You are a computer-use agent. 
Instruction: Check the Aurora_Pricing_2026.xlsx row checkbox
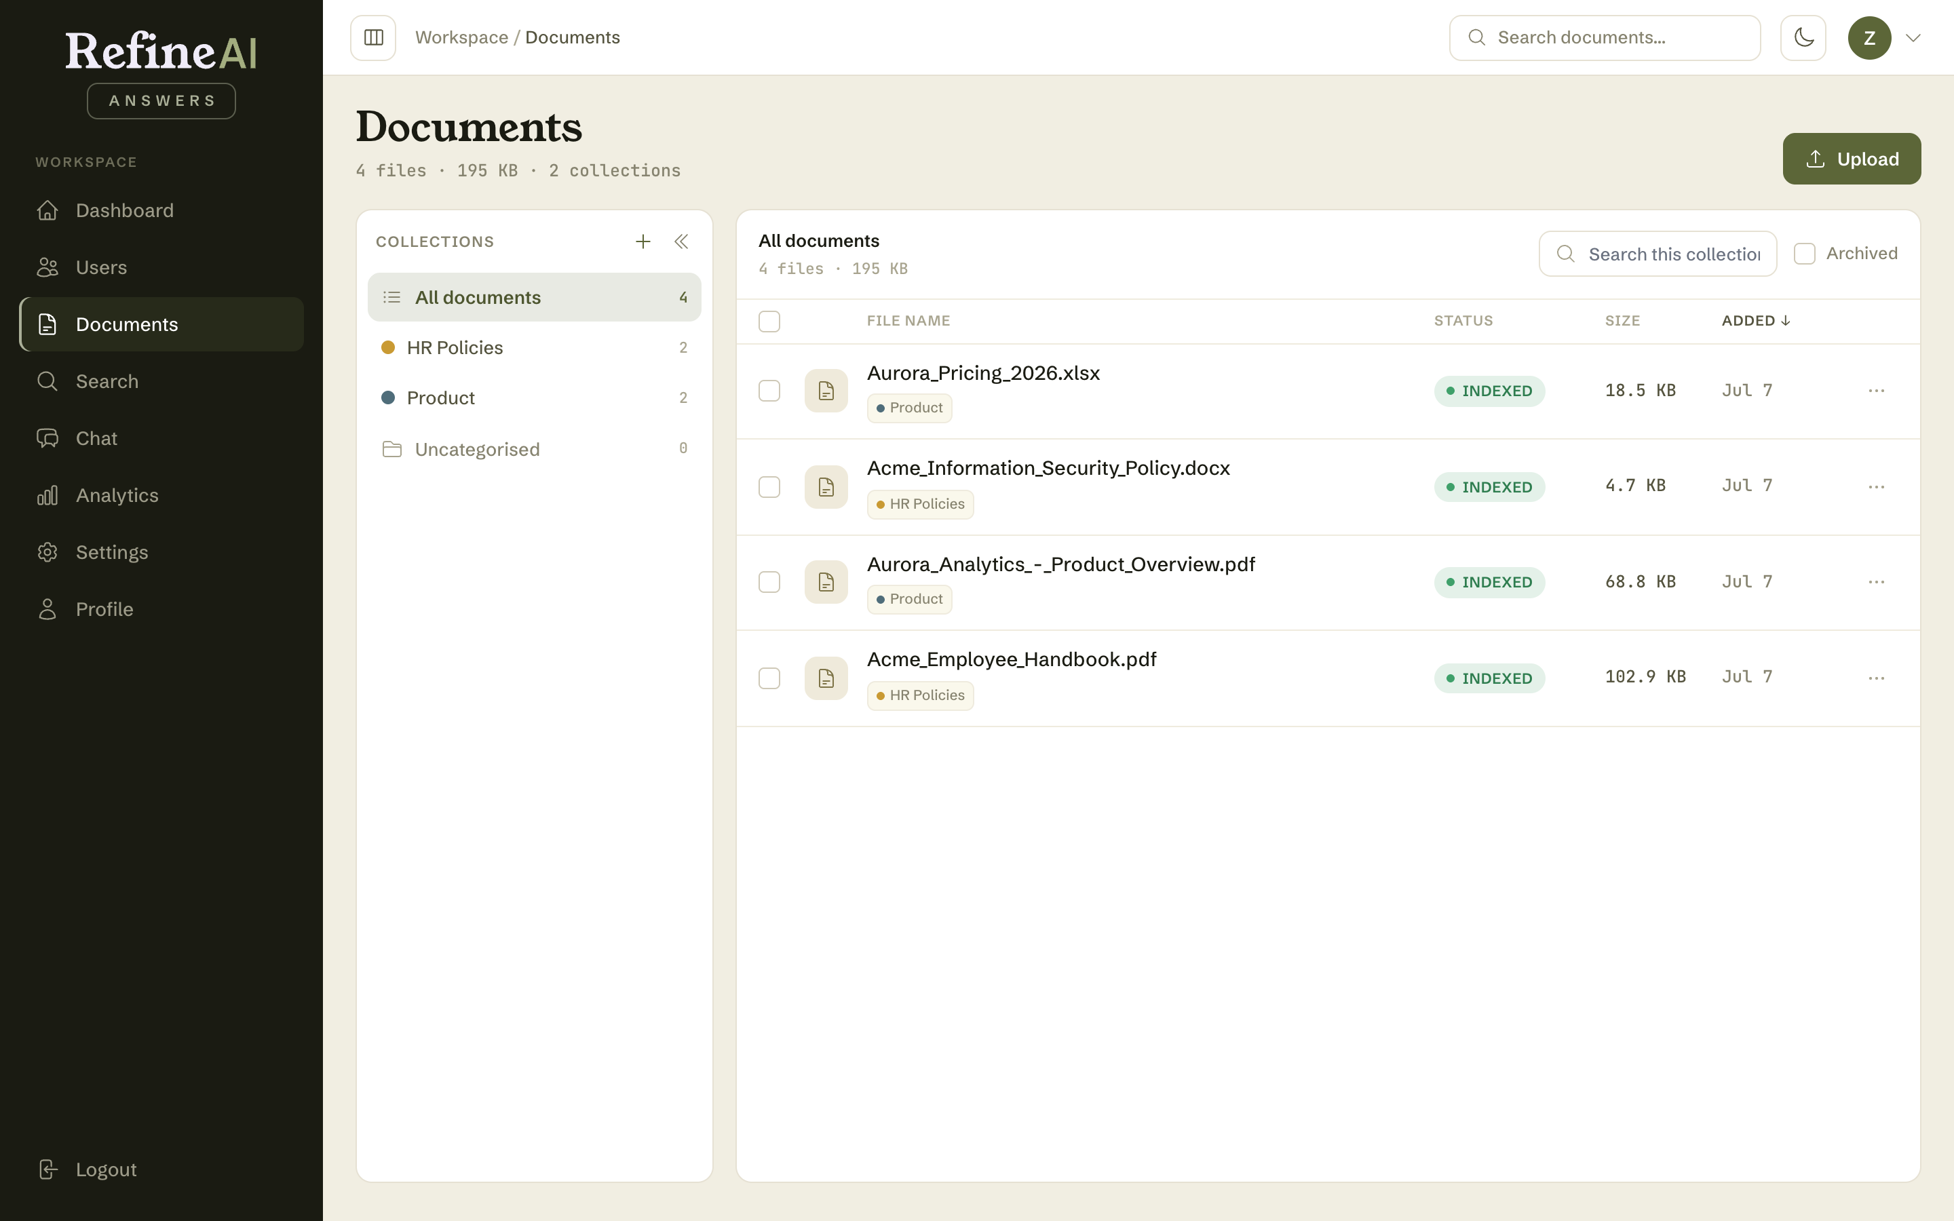click(769, 391)
